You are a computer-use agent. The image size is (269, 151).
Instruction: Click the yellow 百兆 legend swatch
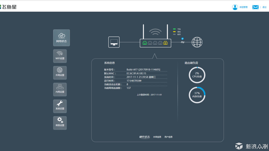(x=174, y=32)
